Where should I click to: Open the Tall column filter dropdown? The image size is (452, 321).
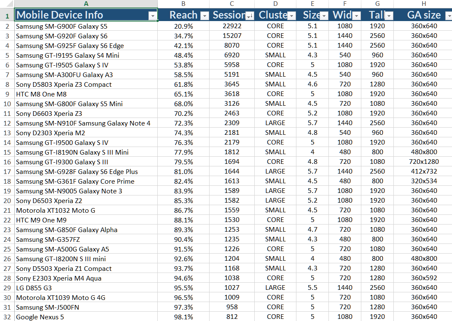tap(389, 16)
